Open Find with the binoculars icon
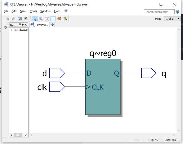Image resolution: width=183 pixels, height=144 pixels. click(x=26, y=19)
